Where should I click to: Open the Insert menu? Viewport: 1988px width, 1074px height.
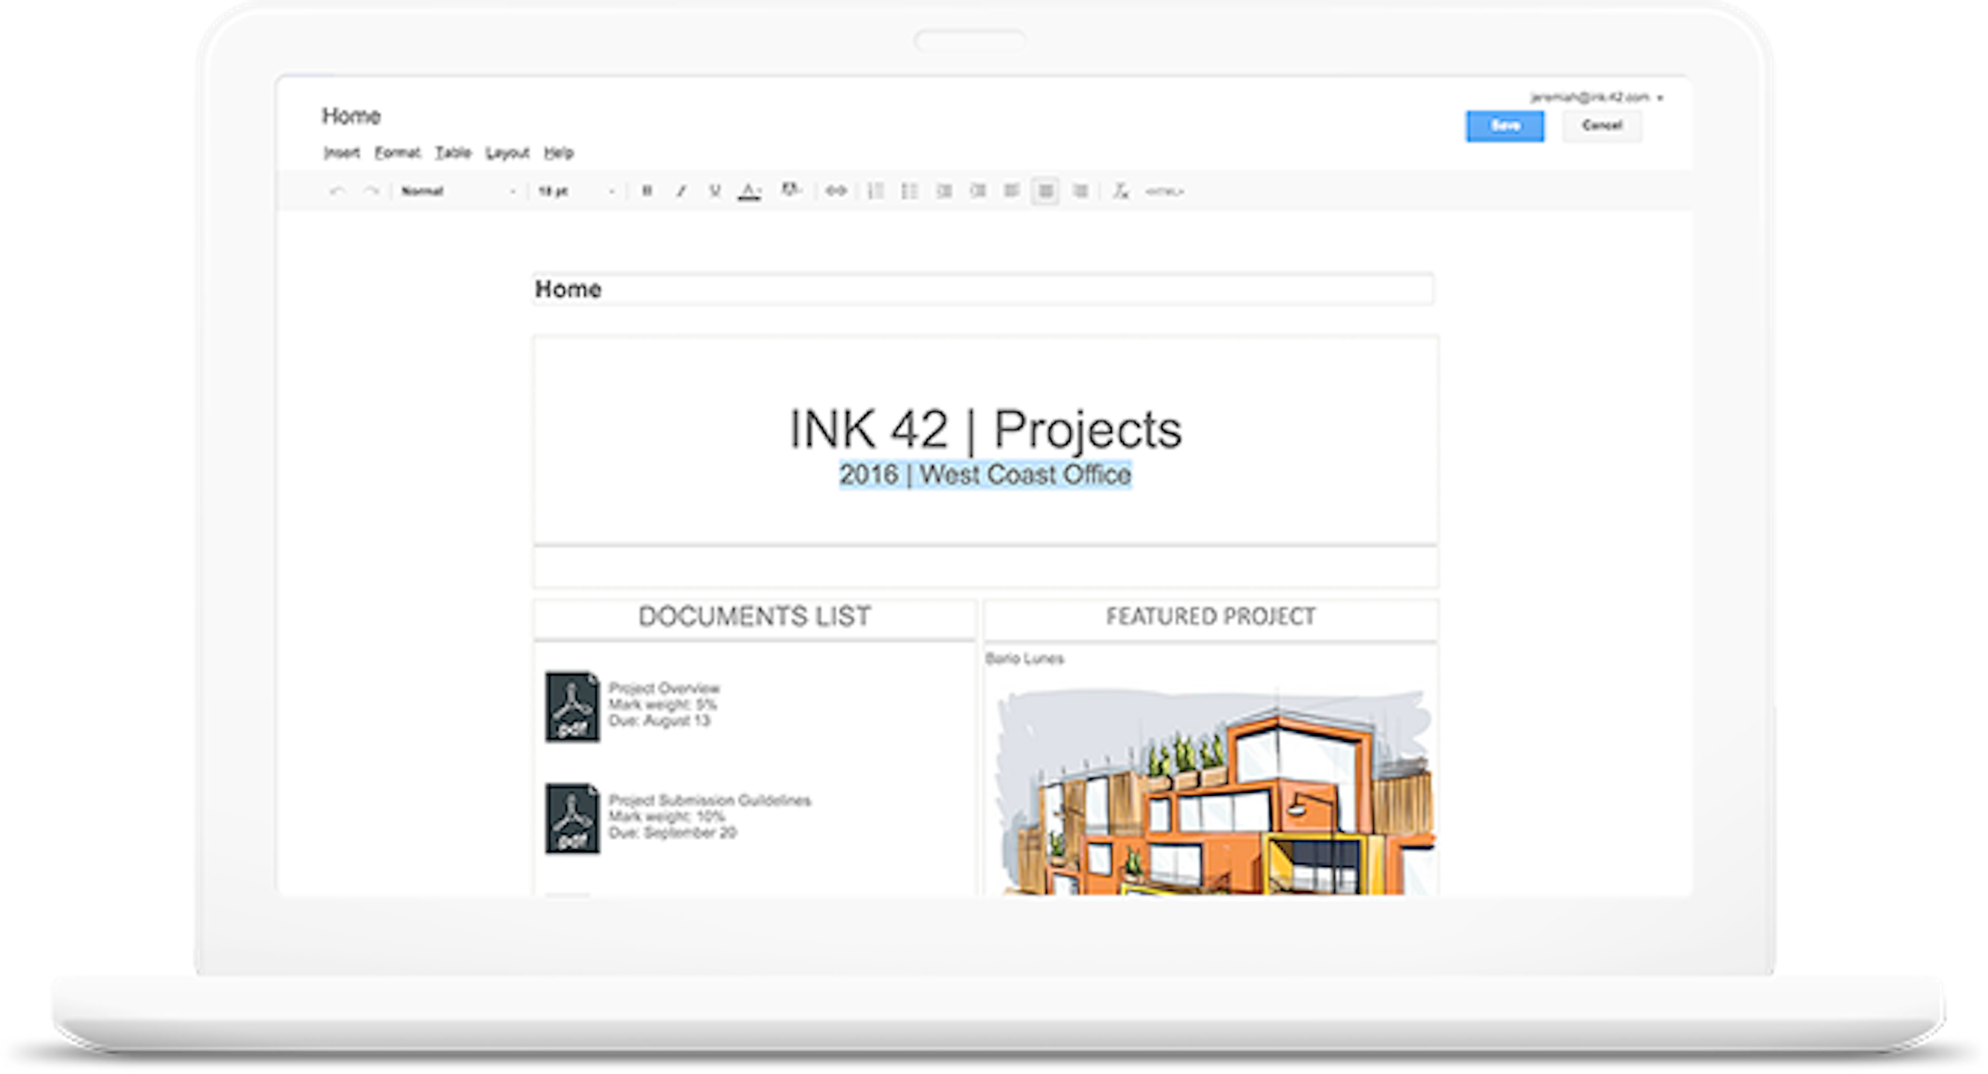point(341,153)
